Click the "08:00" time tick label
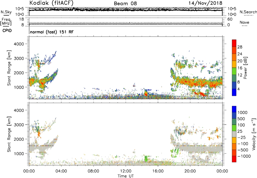 coord(93,171)
